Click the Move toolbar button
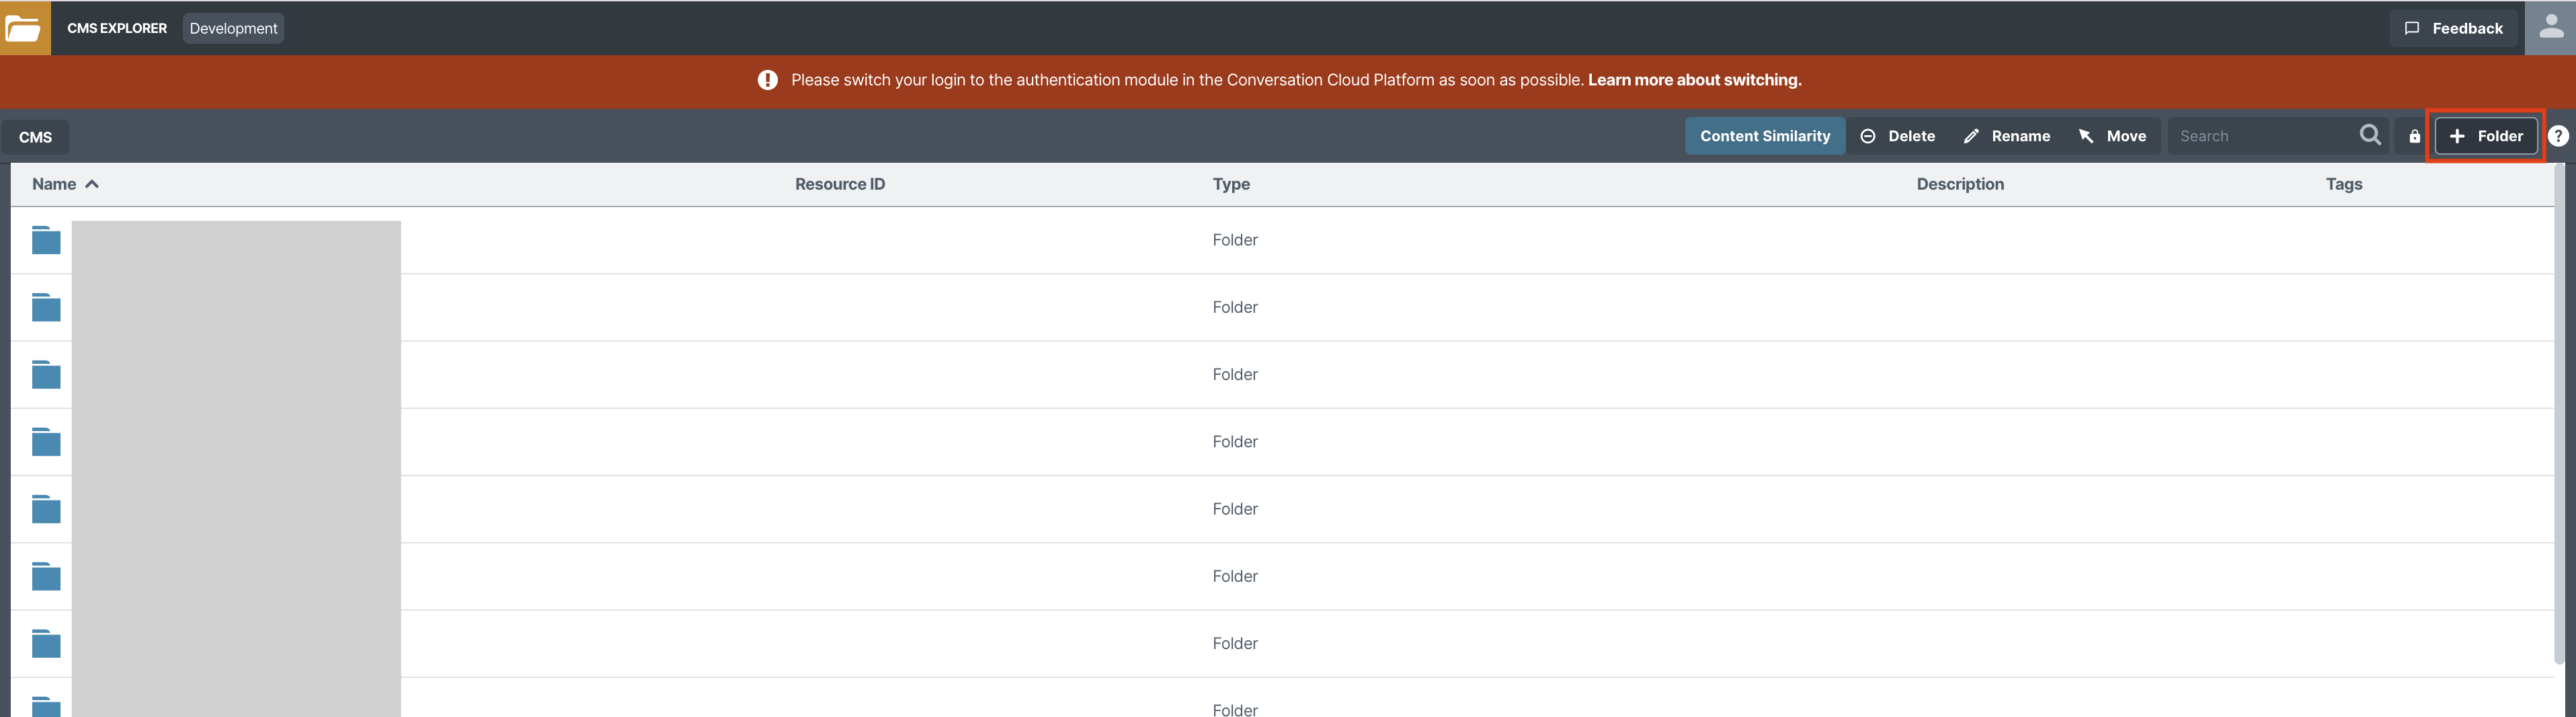This screenshot has width=2576, height=717. (2112, 136)
